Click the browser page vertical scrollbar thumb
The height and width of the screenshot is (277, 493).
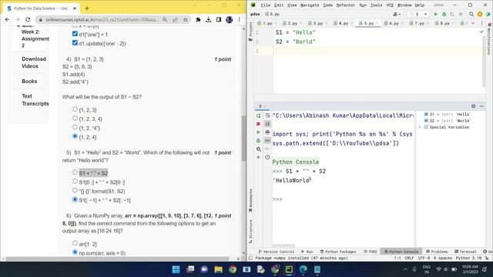243,138
